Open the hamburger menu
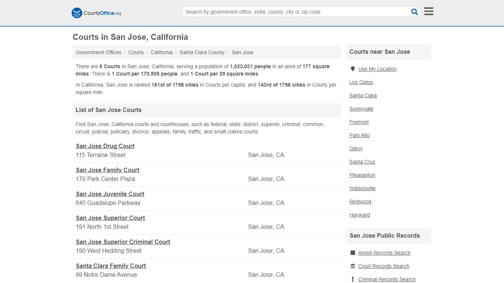This screenshot has height=283, width=504. 429,11
